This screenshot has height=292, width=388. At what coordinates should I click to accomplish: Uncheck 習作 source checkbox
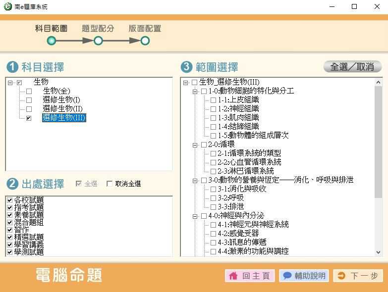click(x=9, y=230)
